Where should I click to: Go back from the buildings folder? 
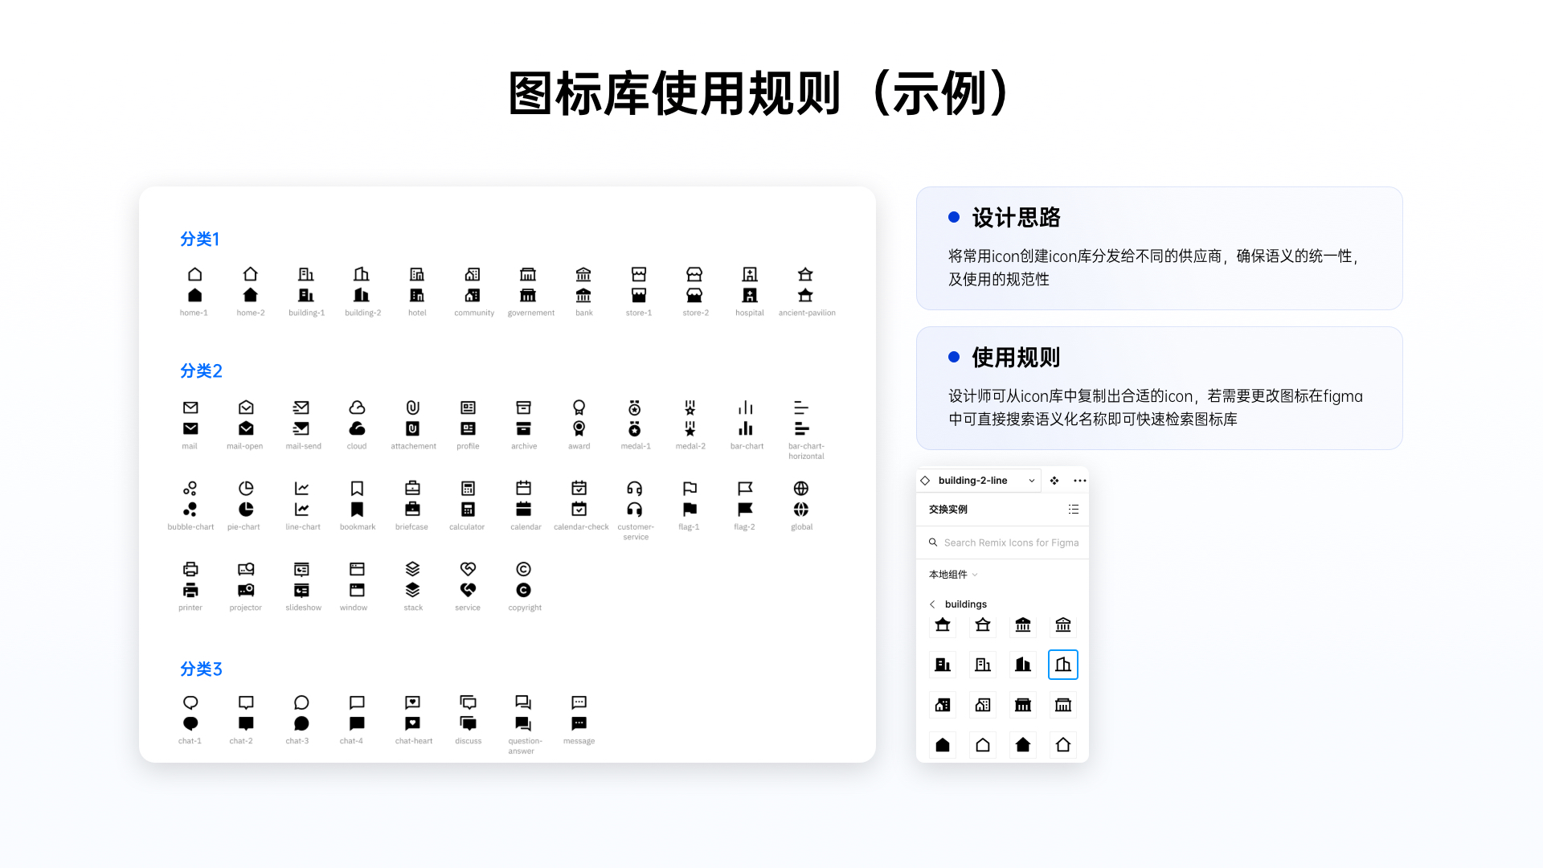932,604
